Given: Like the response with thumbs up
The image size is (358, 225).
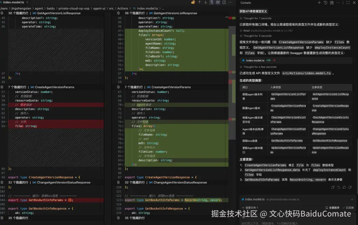Looking at the screenshot, I should [344, 187].
